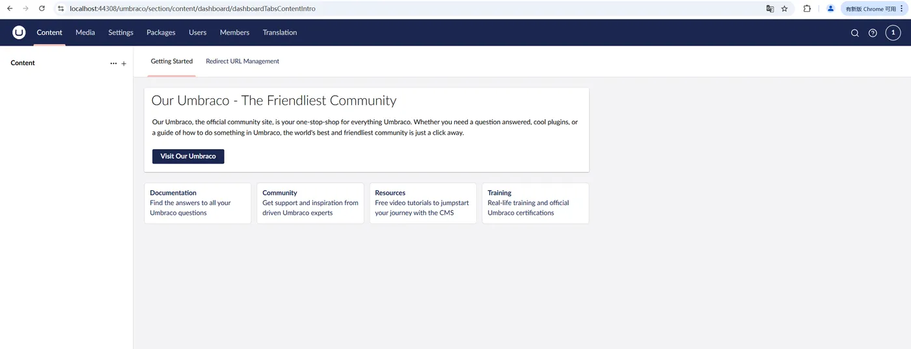Open the Documentation card
Screen dimensions: 911x349
pos(198,203)
